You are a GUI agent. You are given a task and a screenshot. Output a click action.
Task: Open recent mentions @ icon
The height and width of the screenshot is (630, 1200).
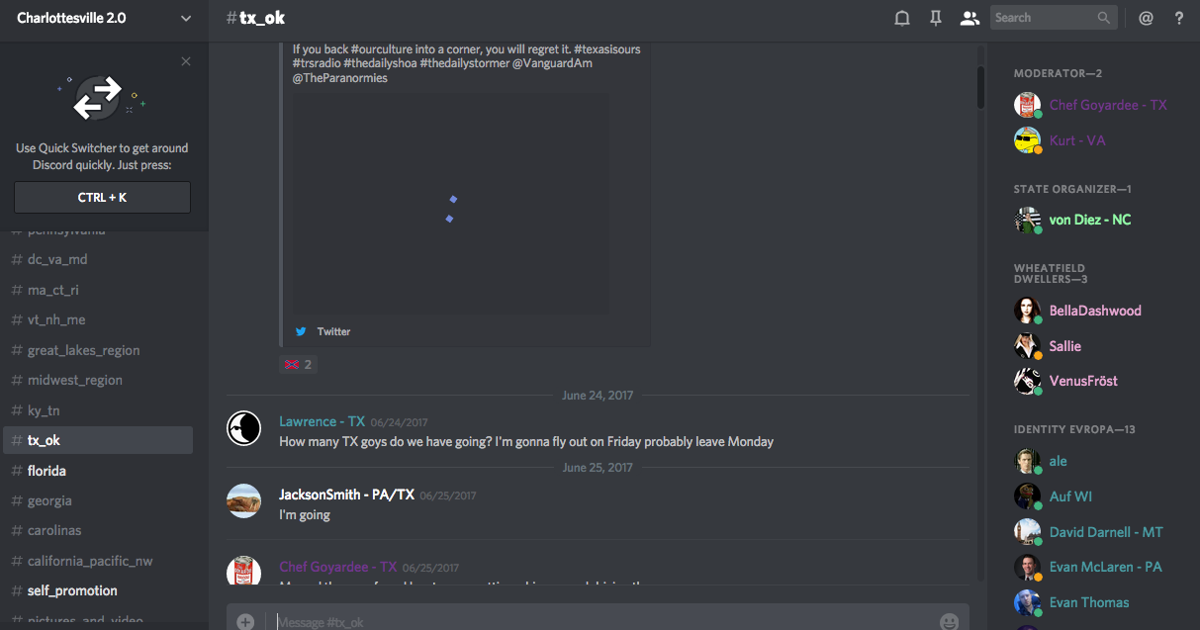[1146, 18]
